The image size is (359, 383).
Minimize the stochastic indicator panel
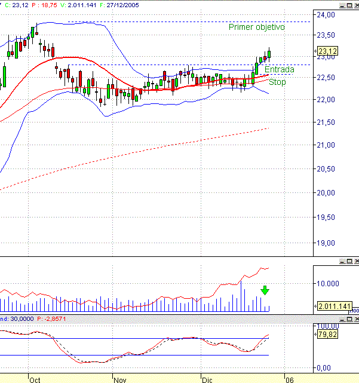342,319
